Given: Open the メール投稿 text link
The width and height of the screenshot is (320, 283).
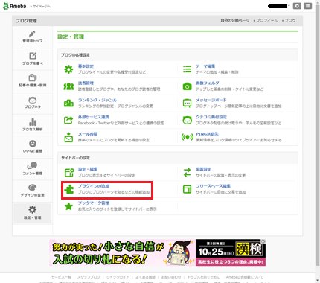Looking at the screenshot, I should coord(88,134).
